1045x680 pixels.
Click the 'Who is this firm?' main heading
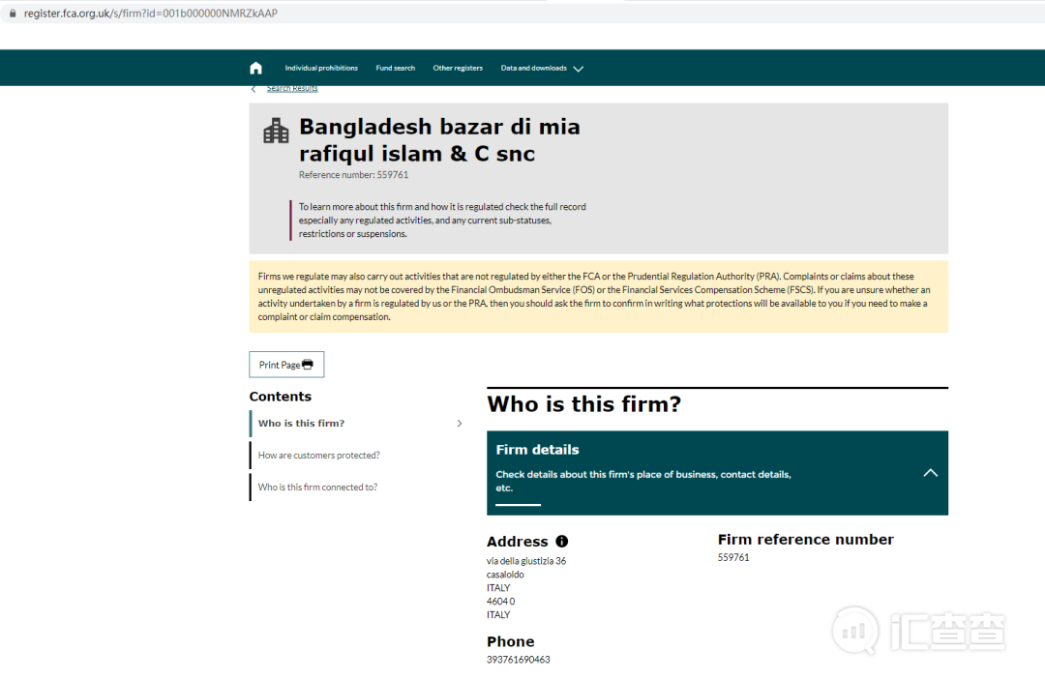[x=583, y=404]
